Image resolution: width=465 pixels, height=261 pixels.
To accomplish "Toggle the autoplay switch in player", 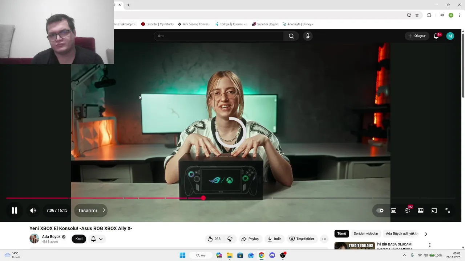I will point(380,210).
